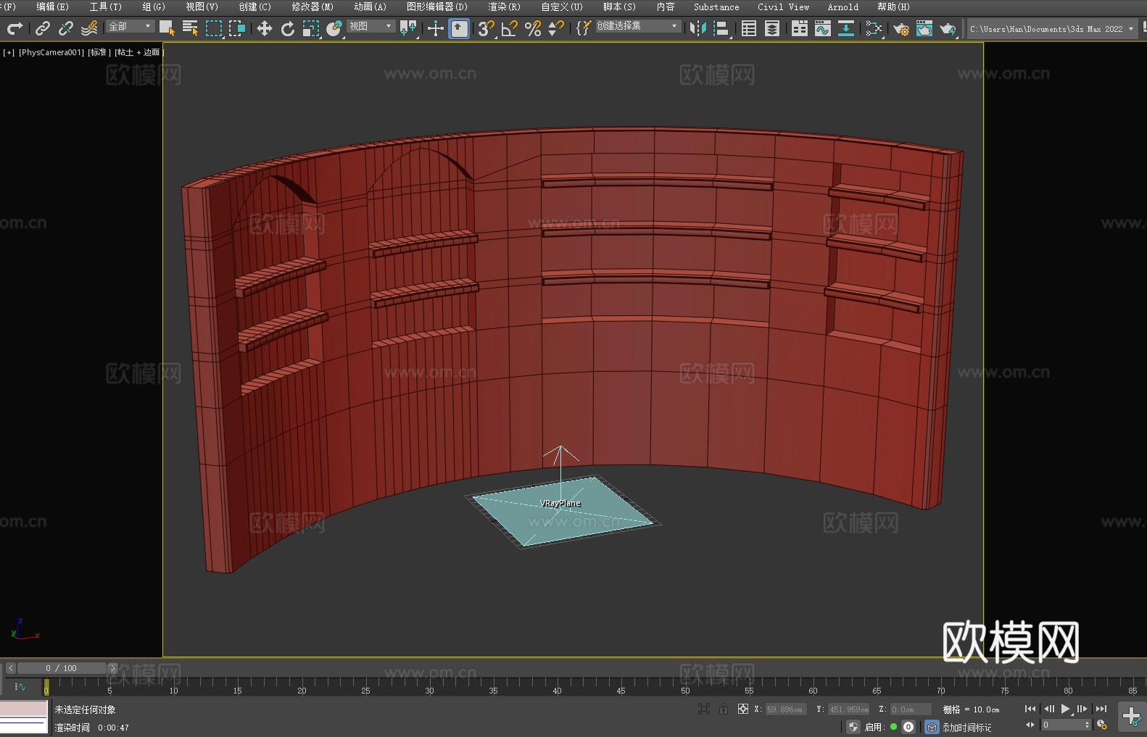
Task: Open the 创建(C) menu
Action: (x=255, y=7)
